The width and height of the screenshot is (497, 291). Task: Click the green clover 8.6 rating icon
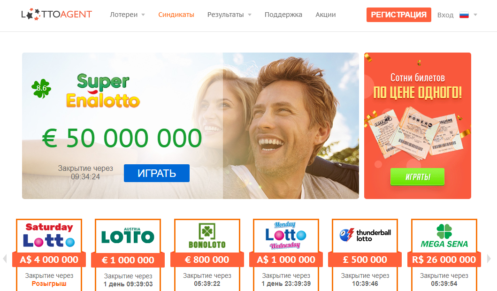tap(41, 88)
